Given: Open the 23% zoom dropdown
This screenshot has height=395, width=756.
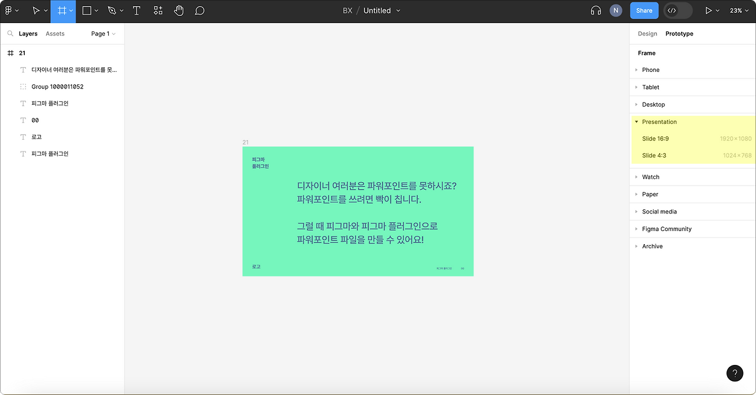Looking at the screenshot, I should coord(739,11).
